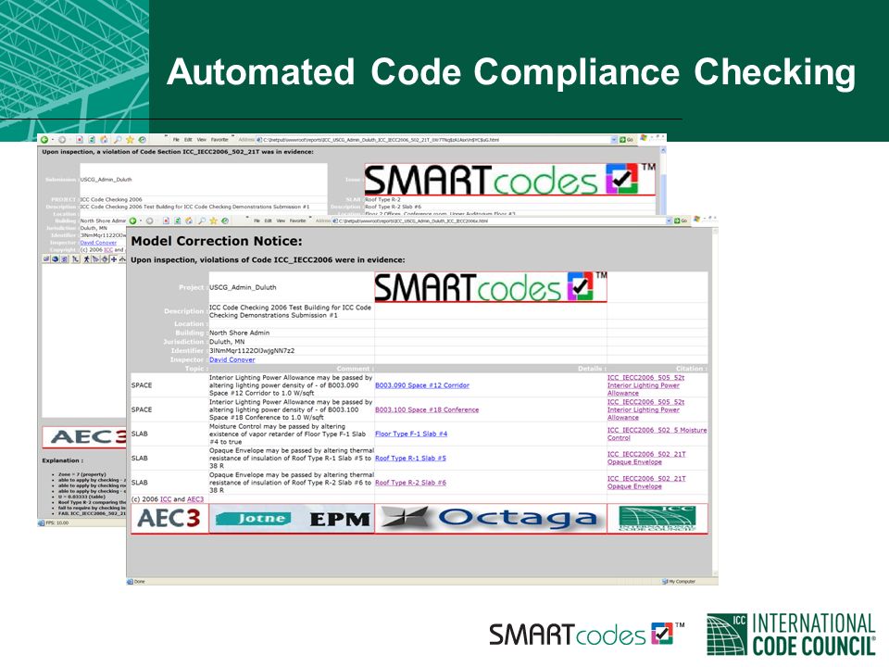The width and height of the screenshot is (889, 667).
Task: Click address field in rear browser window
Action: (x=436, y=140)
